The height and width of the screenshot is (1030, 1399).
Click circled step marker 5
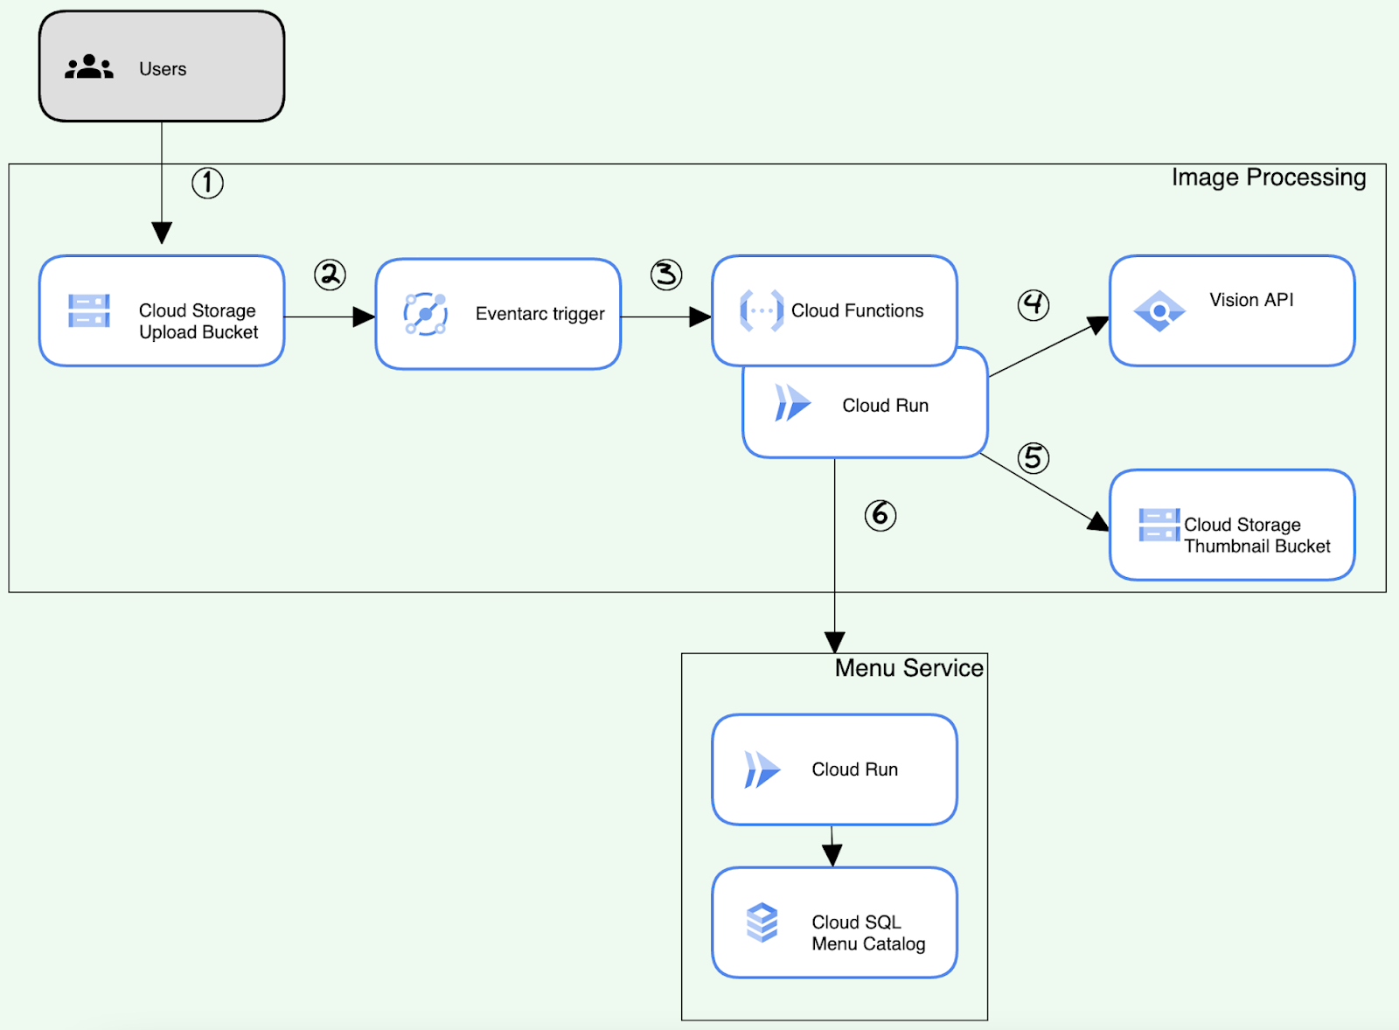click(1034, 457)
